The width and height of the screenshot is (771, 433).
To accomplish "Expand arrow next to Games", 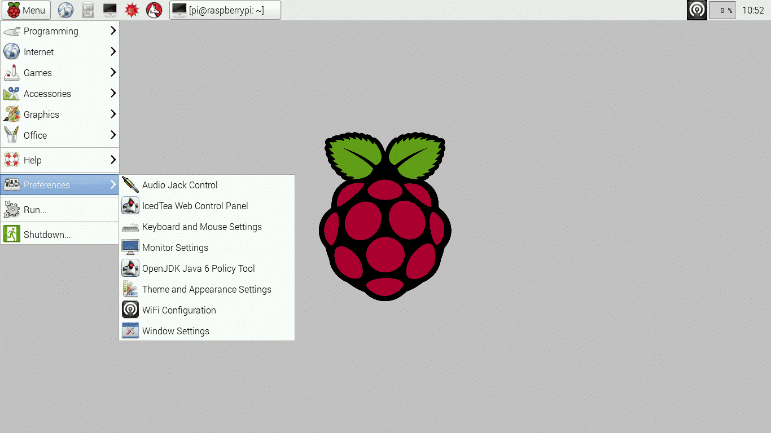I will click(113, 73).
